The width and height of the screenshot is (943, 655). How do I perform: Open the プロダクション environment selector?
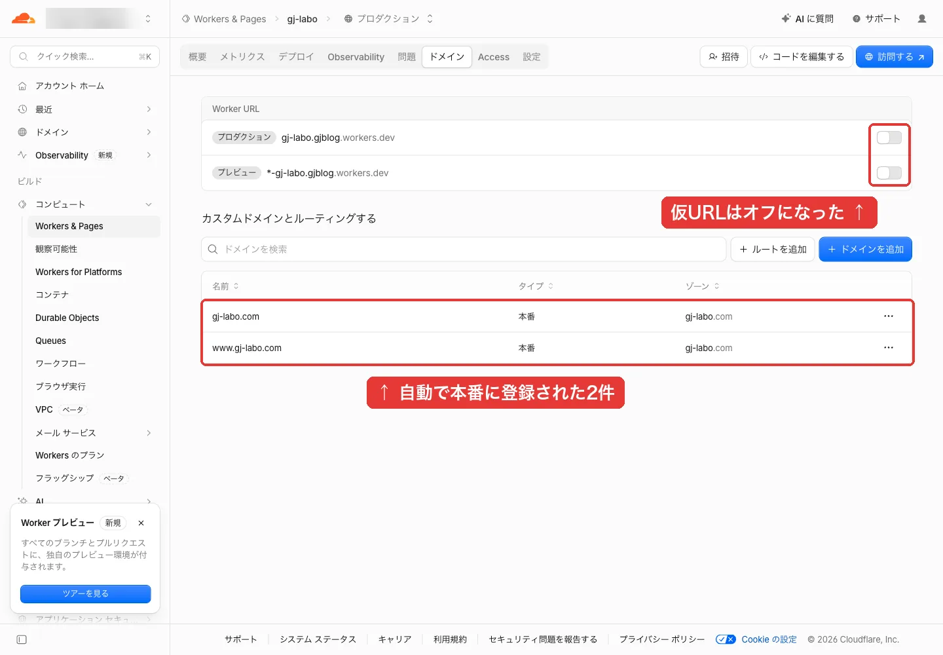point(388,19)
